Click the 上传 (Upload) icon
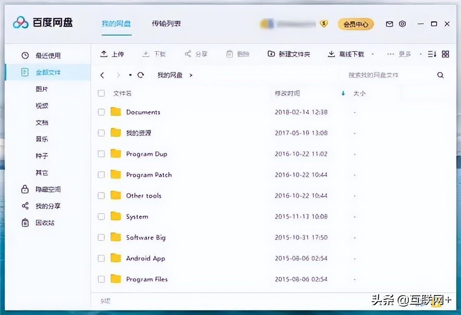 point(104,54)
